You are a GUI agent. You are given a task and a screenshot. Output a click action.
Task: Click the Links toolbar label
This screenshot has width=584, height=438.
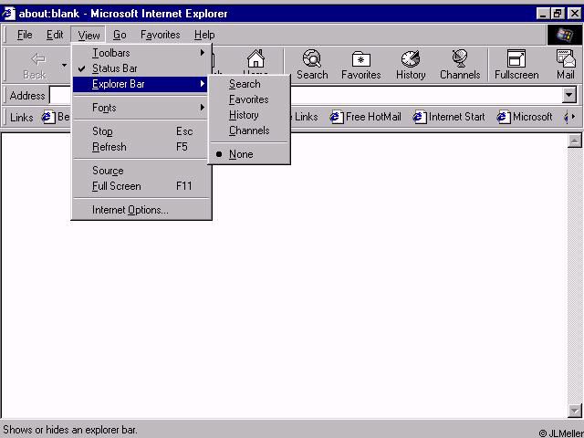[x=22, y=118]
